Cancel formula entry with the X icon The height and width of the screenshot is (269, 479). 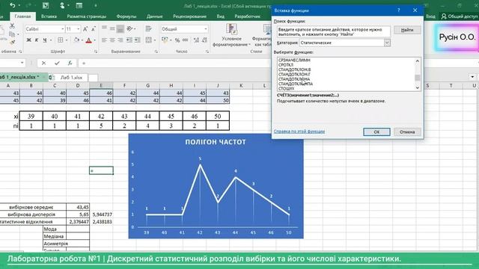coord(43,63)
